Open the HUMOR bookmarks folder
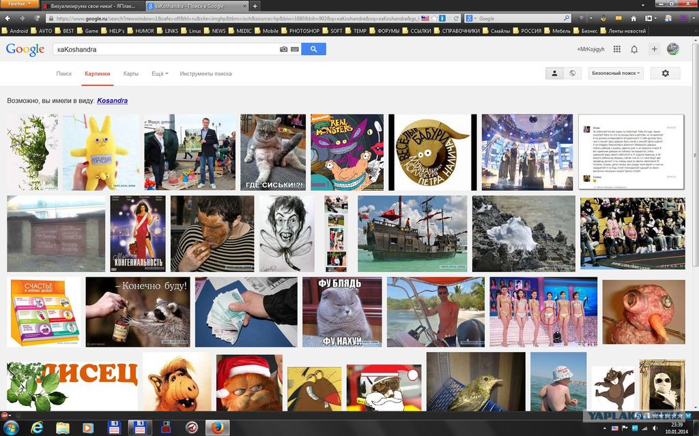Screen dimensions: 699x436 click(x=141, y=31)
